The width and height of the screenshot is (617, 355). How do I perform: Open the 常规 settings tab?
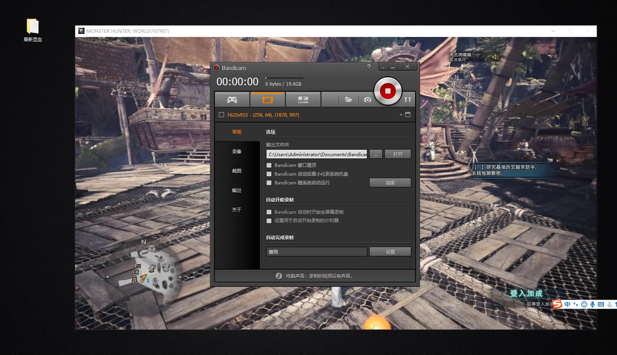[237, 132]
